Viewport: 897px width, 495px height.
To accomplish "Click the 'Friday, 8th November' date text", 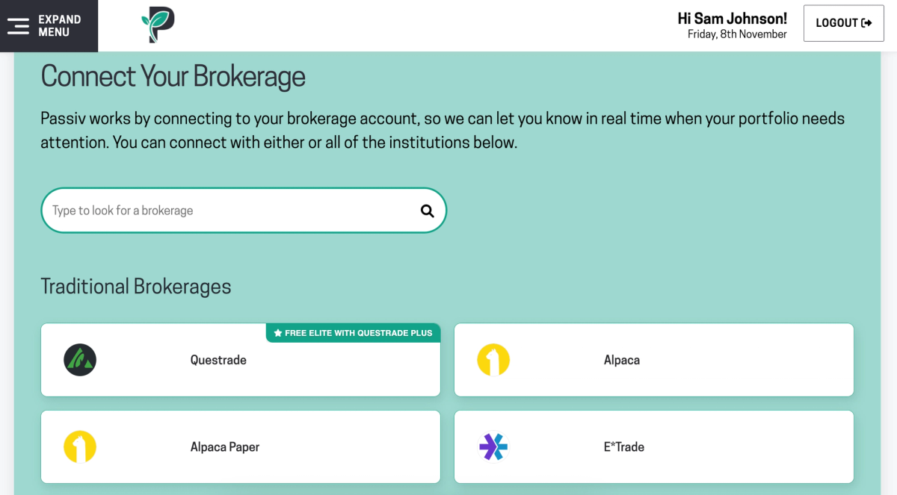I will click(x=737, y=34).
